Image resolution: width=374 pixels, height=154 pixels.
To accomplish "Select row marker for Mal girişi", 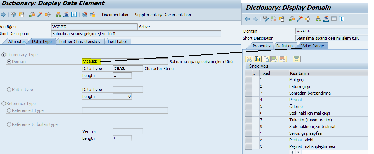I will click(248, 80).
